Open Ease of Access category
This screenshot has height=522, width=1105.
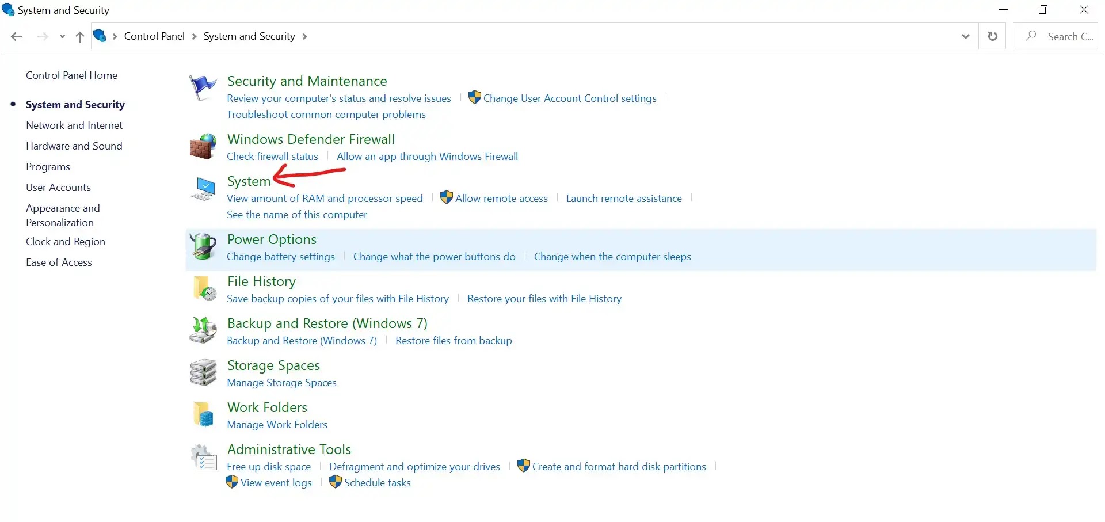pos(59,262)
